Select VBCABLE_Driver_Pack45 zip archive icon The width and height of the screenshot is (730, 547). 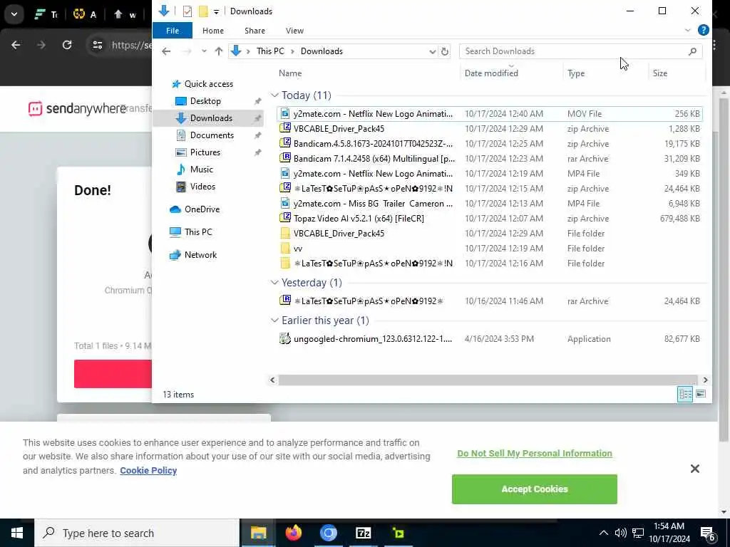pos(285,128)
